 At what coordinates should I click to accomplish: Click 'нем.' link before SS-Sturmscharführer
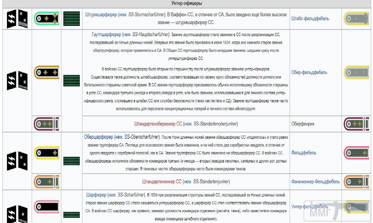[123, 14]
